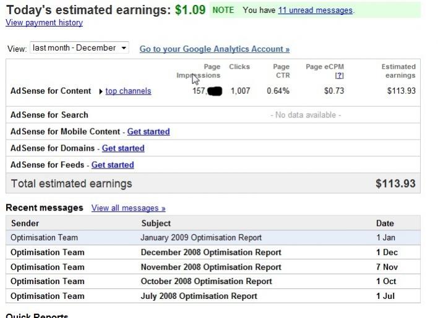Click the Subject column header

click(x=156, y=224)
